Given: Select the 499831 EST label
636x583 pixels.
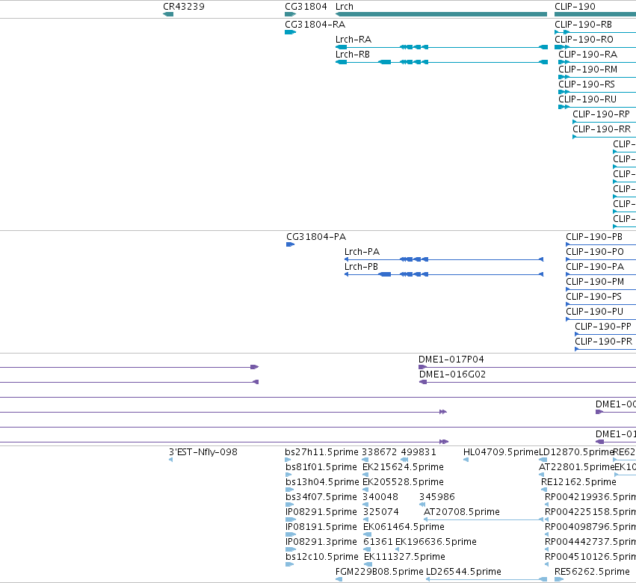Looking at the screenshot, I should [419, 452].
